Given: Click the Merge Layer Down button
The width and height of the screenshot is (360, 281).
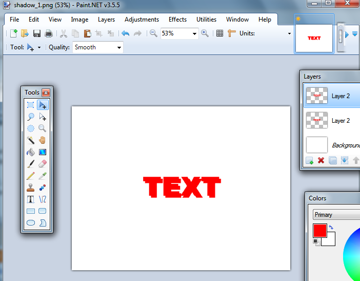Looking at the screenshot, I should (345, 160).
